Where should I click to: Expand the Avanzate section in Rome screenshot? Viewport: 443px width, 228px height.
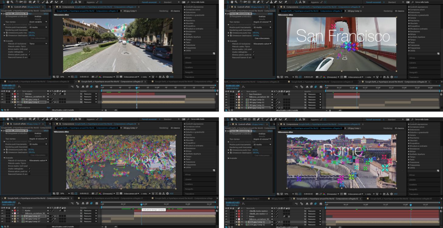tap(229, 158)
